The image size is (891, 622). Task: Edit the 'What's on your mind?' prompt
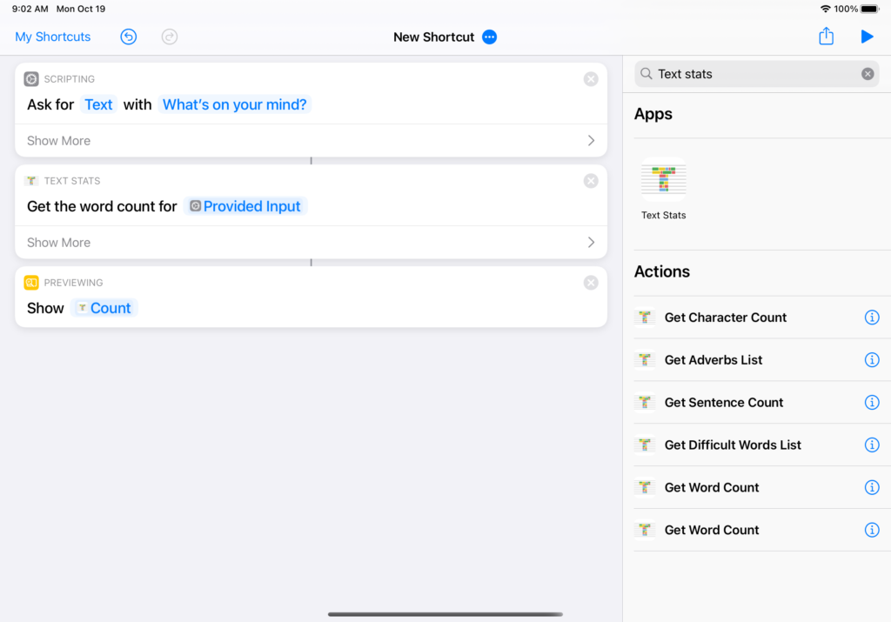pyautogui.click(x=234, y=104)
